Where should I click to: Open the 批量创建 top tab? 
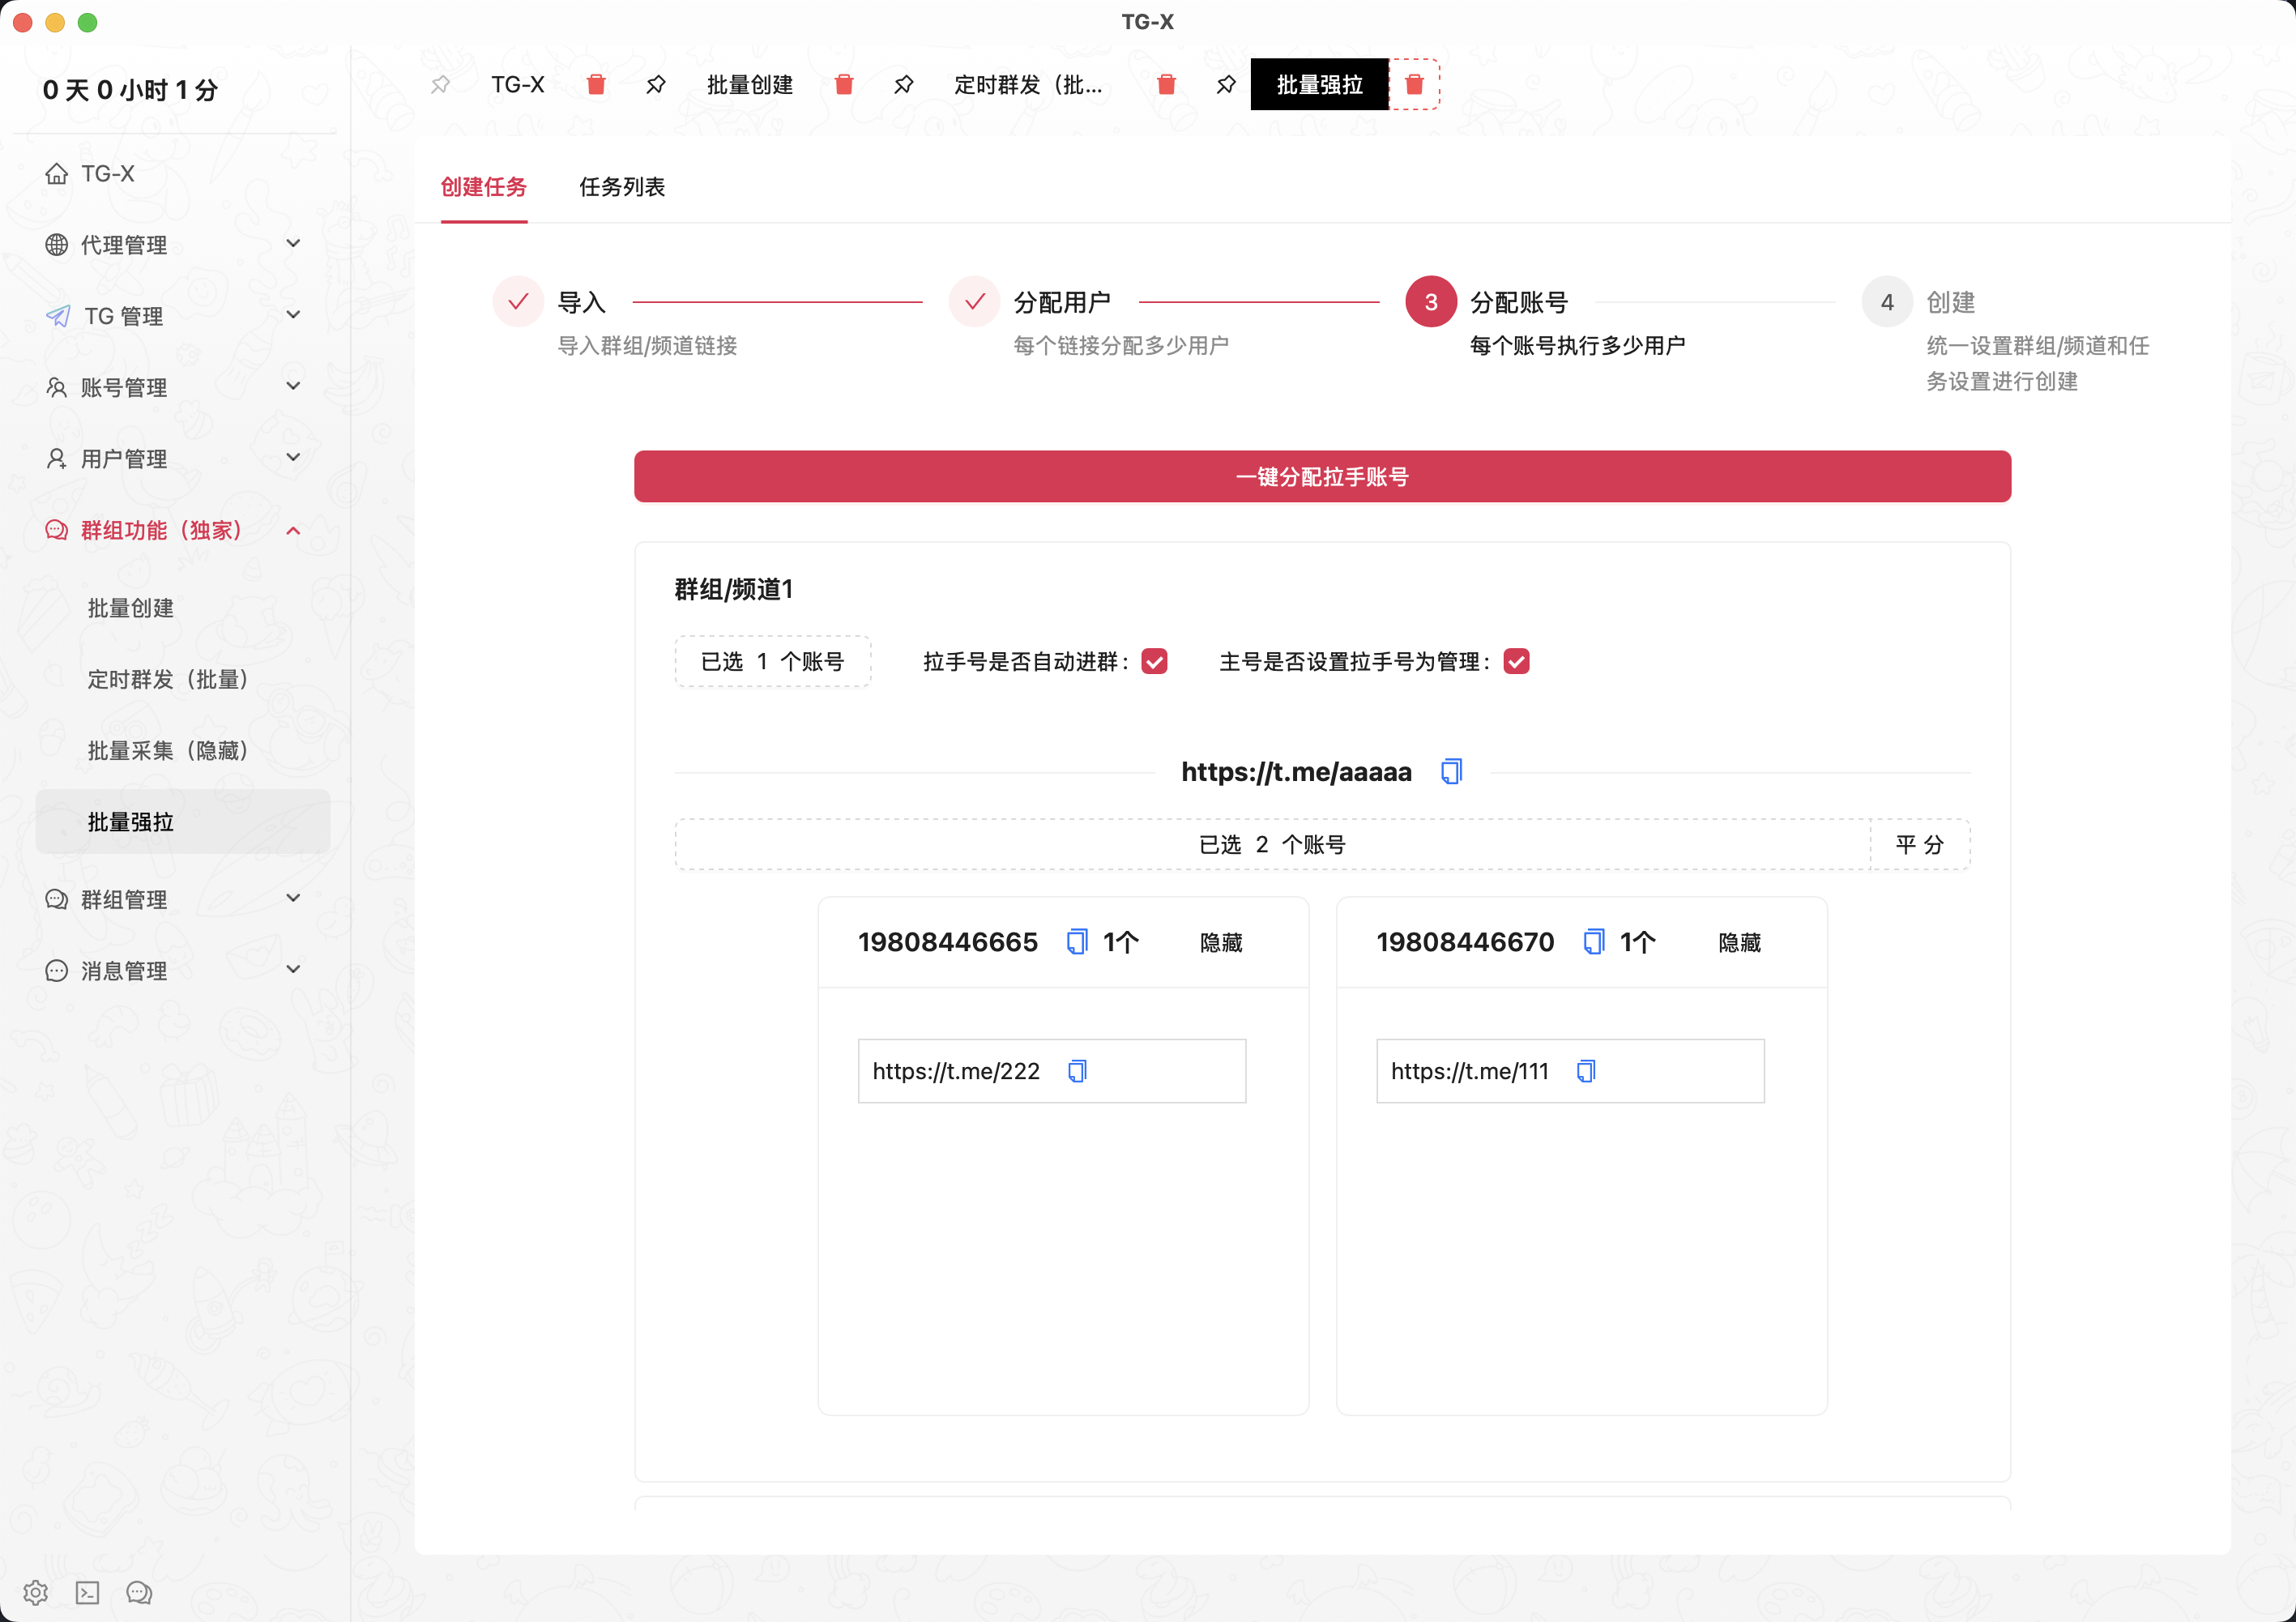coord(750,85)
